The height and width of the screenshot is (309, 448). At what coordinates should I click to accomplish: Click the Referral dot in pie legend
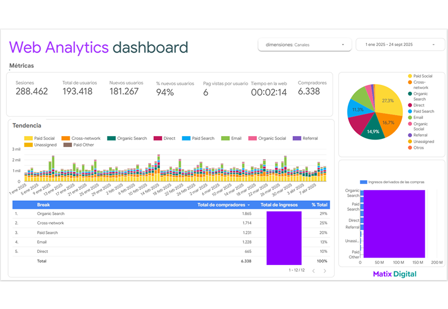point(410,135)
